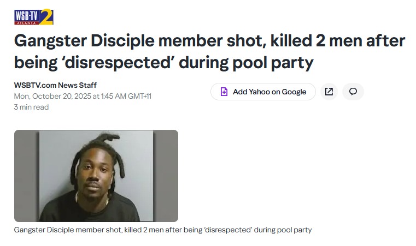Click the word 'disrespected' in the headline

pos(119,63)
